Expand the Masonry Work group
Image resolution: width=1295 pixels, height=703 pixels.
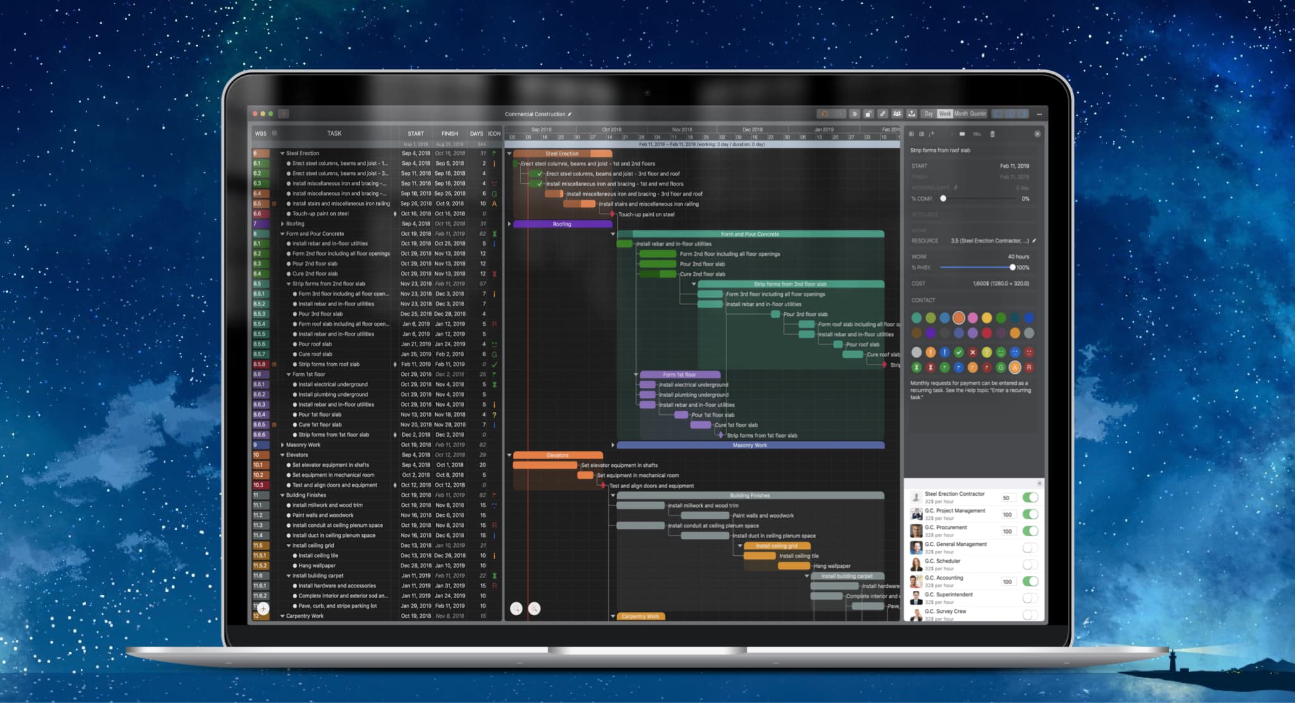(283, 445)
